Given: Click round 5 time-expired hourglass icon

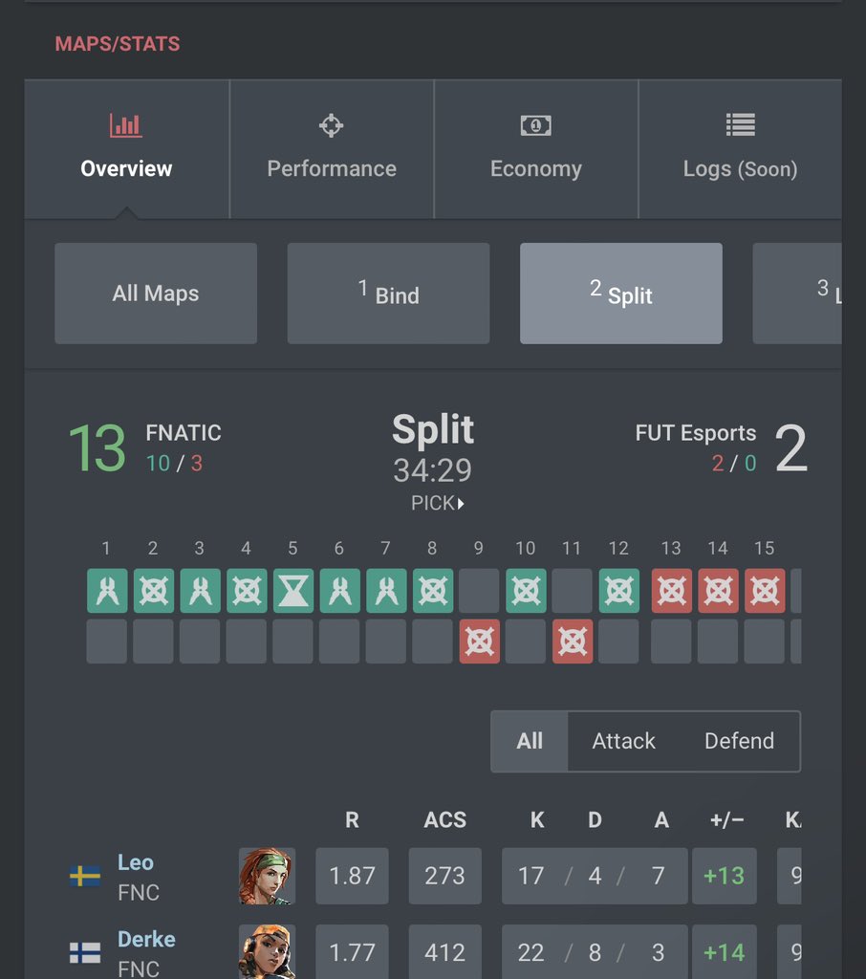Looking at the screenshot, I should [293, 591].
